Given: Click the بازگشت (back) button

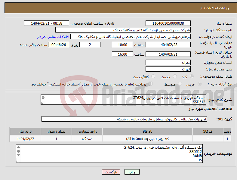Looking at the screenshot, I should pyautogui.click(x=111, y=172).
